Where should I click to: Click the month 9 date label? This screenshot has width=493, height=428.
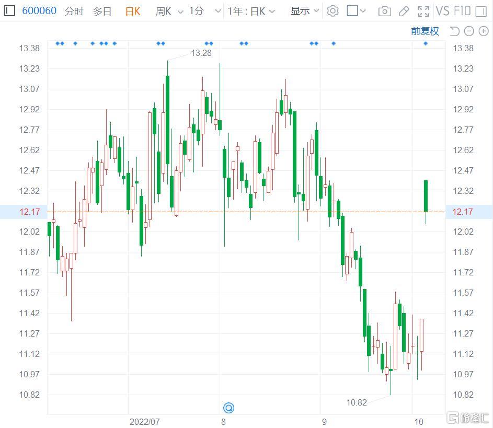324,421
